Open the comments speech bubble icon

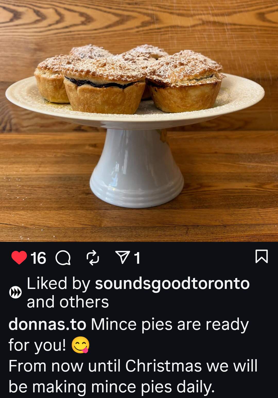click(63, 258)
